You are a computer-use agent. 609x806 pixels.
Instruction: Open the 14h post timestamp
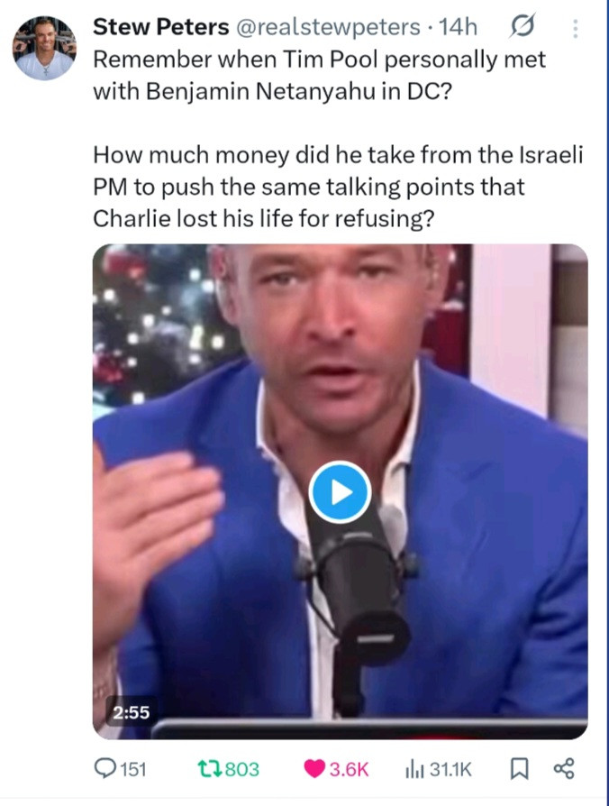click(x=458, y=27)
